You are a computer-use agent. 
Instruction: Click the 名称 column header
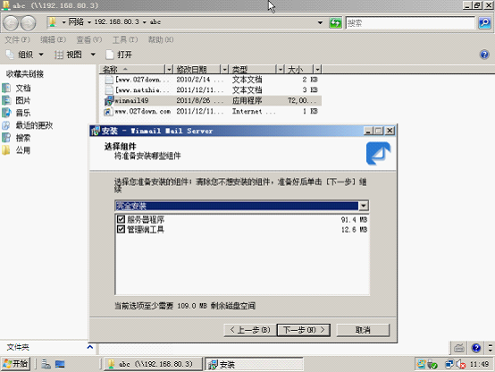[132, 69]
